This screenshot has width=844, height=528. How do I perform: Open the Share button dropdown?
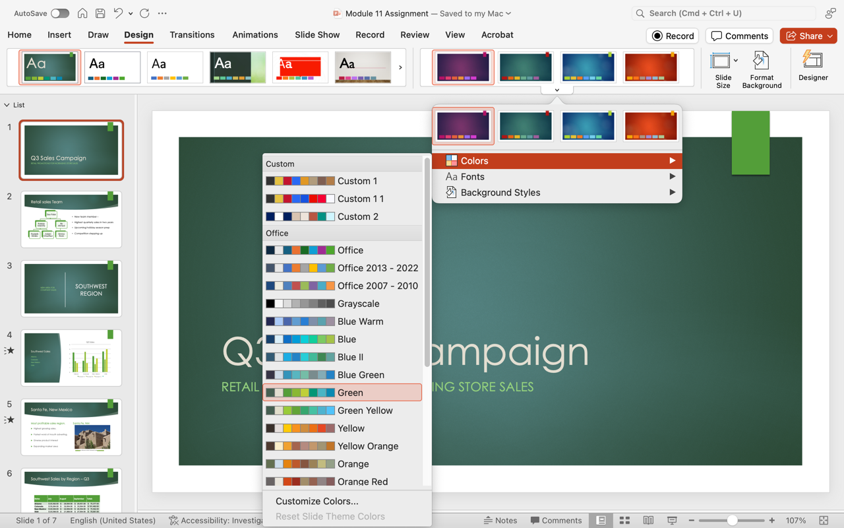pos(831,36)
